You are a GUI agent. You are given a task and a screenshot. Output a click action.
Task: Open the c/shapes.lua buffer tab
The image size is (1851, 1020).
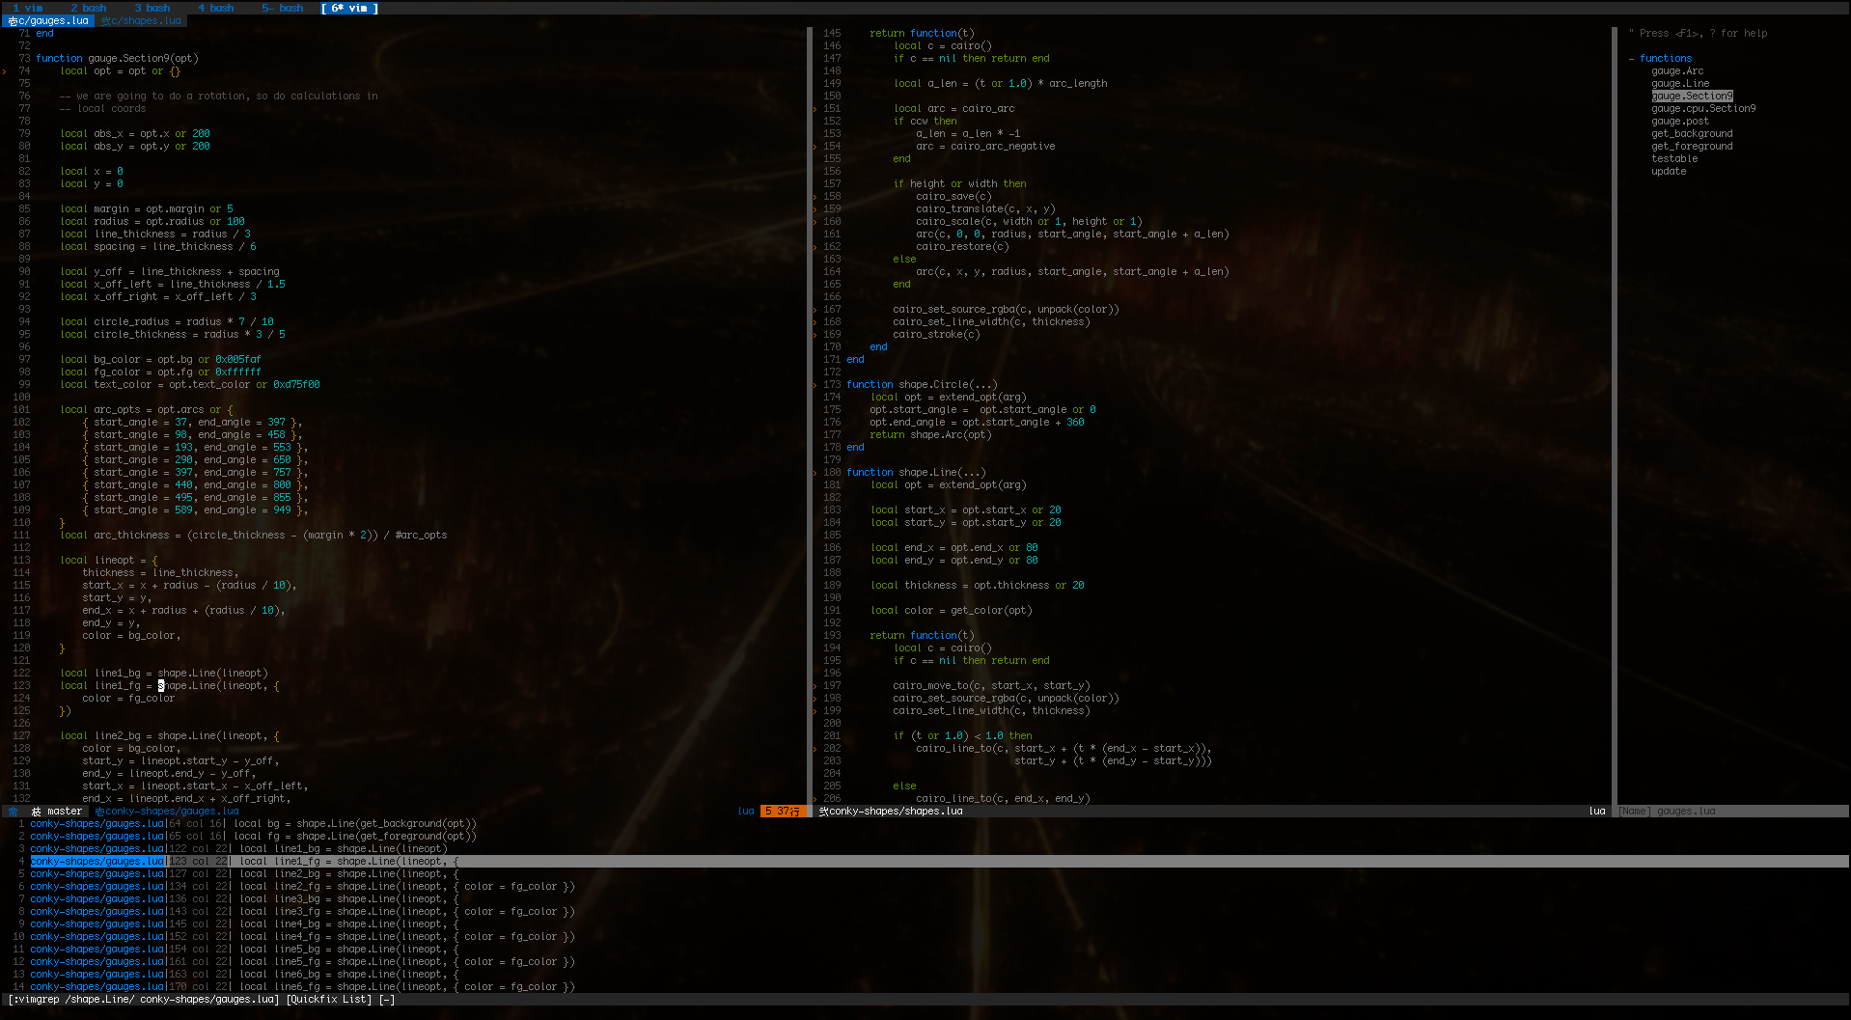point(141,20)
